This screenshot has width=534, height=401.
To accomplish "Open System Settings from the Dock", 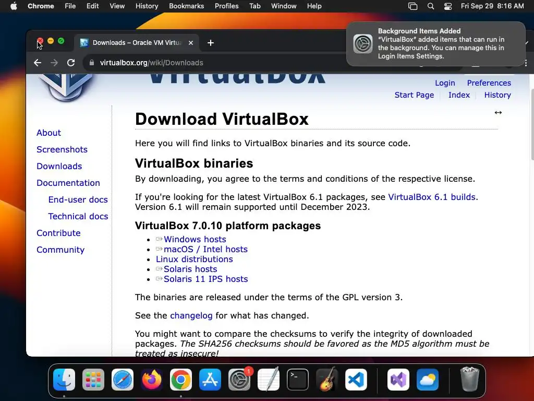I will click(x=239, y=380).
